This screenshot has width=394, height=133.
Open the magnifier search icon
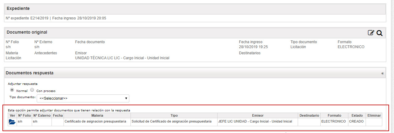pyautogui.click(x=379, y=33)
